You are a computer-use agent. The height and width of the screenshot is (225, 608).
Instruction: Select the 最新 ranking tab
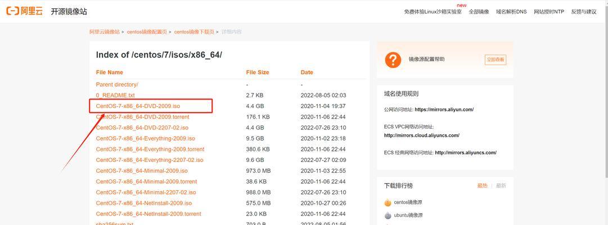click(501, 186)
